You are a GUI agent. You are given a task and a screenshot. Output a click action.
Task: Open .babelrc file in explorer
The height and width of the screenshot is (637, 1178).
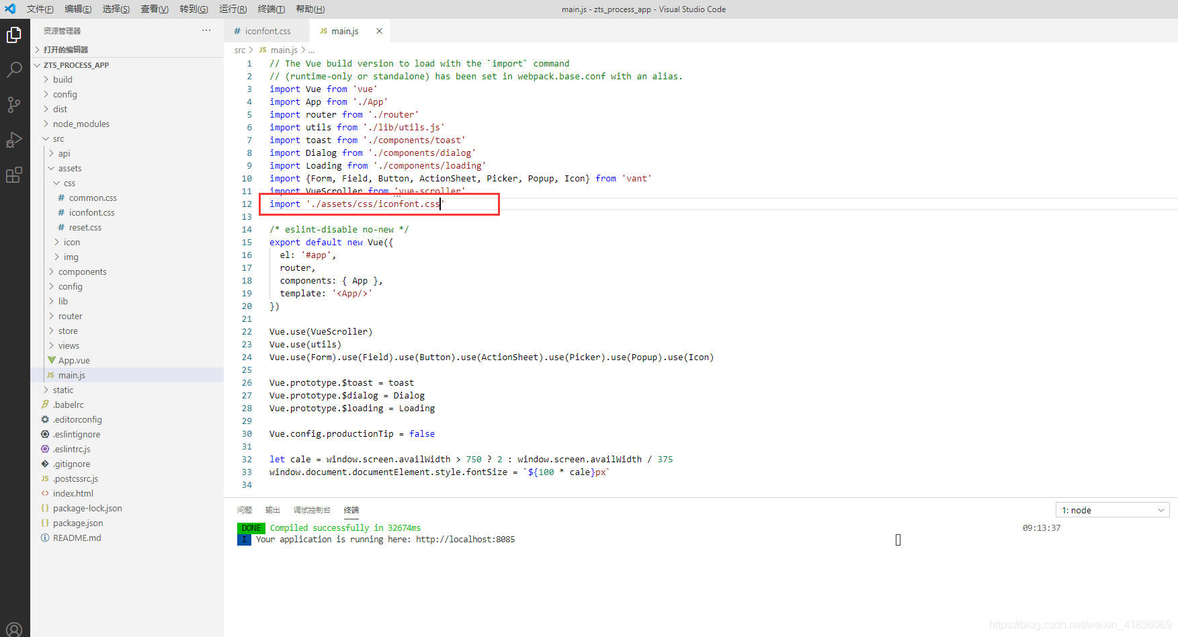[x=68, y=405]
